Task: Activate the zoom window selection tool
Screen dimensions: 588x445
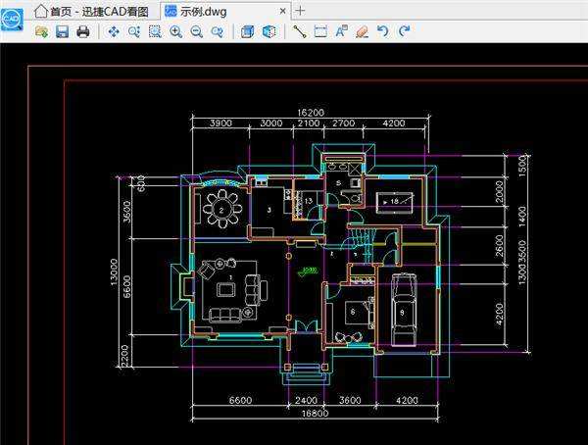Action: 155,31
